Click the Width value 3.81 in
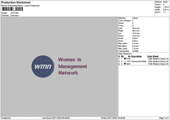Screen dimensions: 170x120 click(166, 10)
